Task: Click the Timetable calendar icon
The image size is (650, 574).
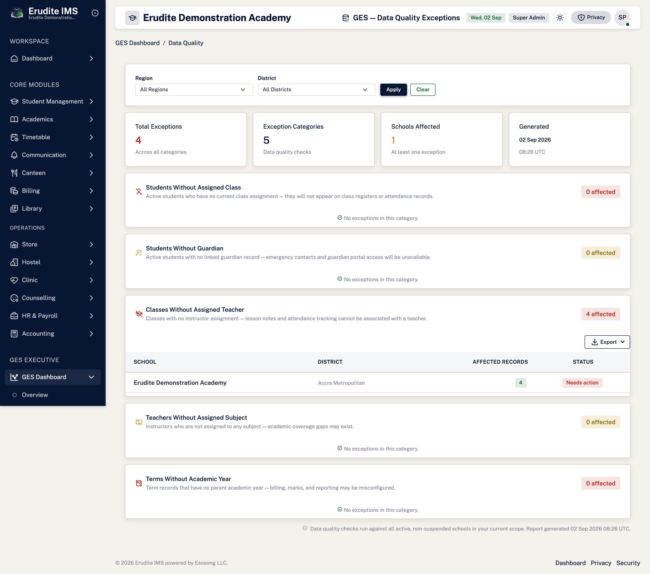Action: pyautogui.click(x=14, y=137)
